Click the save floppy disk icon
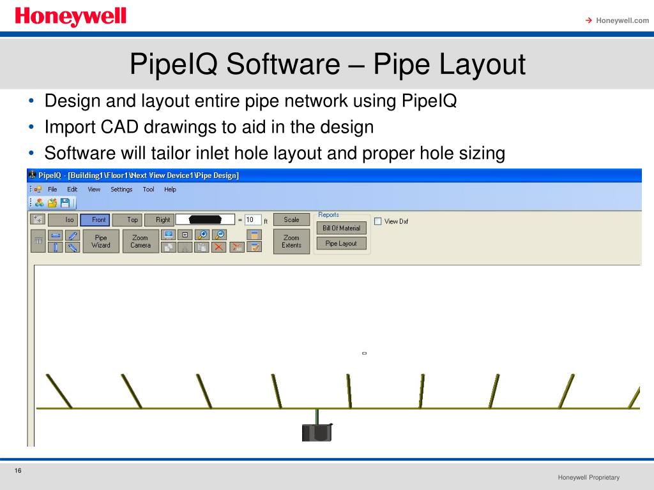The width and height of the screenshot is (654, 490). pos(65,203)
